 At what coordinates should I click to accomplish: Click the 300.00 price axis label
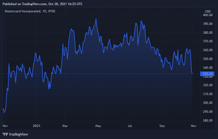[x=208, y=103]
